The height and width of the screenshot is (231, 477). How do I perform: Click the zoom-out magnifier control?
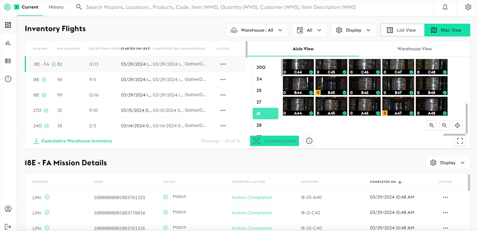444,125
